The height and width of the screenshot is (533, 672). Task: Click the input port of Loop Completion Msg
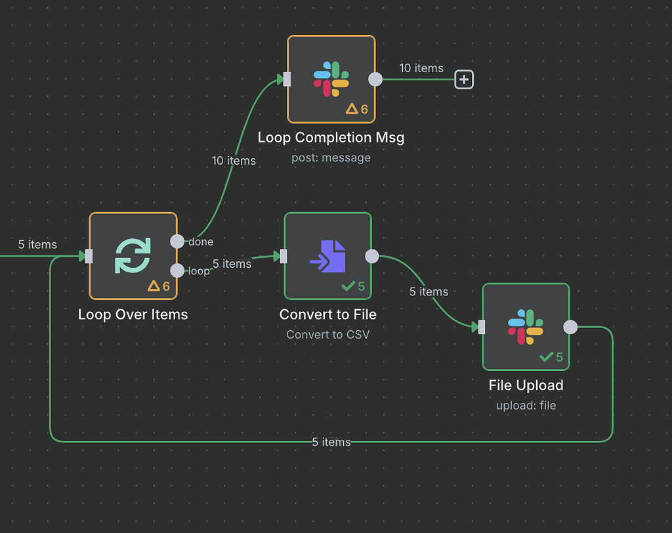pos(286,79)
